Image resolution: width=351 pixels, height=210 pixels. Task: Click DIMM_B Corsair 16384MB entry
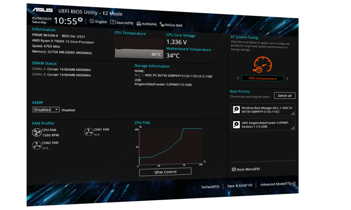[x=61, y=75]
